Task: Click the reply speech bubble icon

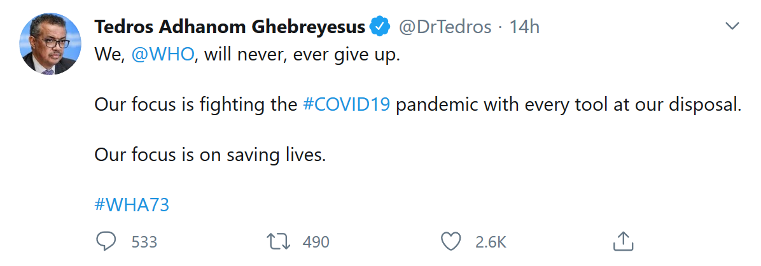Action: 104,241
